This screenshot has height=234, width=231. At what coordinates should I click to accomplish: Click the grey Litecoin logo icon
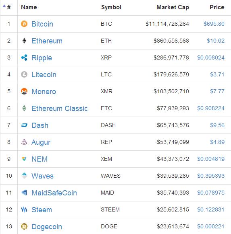[x=24, y=74]
